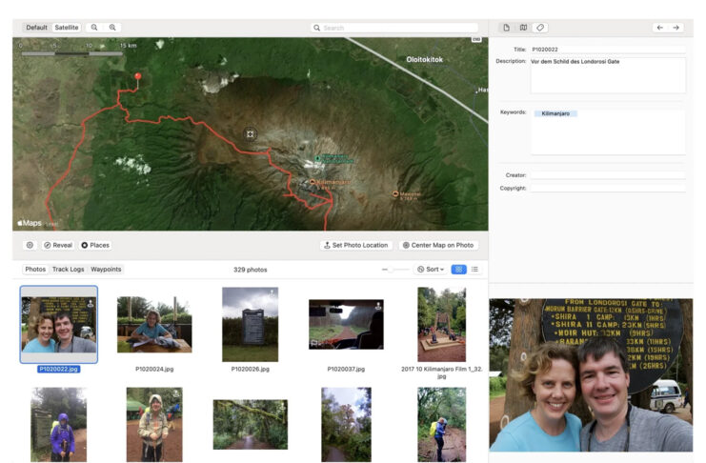The image size is (706, 463).
Task: Click the Mawenzi peak marker on map
Action: click(395, 194)
